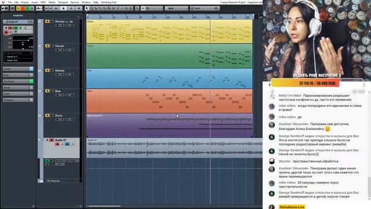This screenshot has width=371, height=209.
Task: Toggle global Read automation green R
Action: point(27,8)
